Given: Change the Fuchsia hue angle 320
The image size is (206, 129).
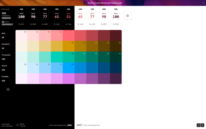Looking at the screenshot, I should 3,81.
